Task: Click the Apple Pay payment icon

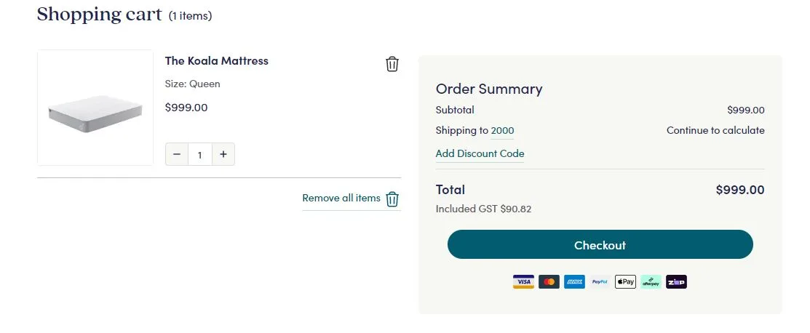Action: click(x=625, y=282)
